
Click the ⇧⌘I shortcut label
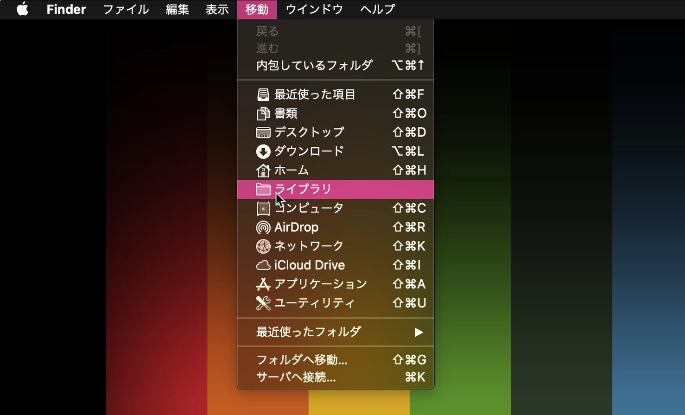pos(407,265)
